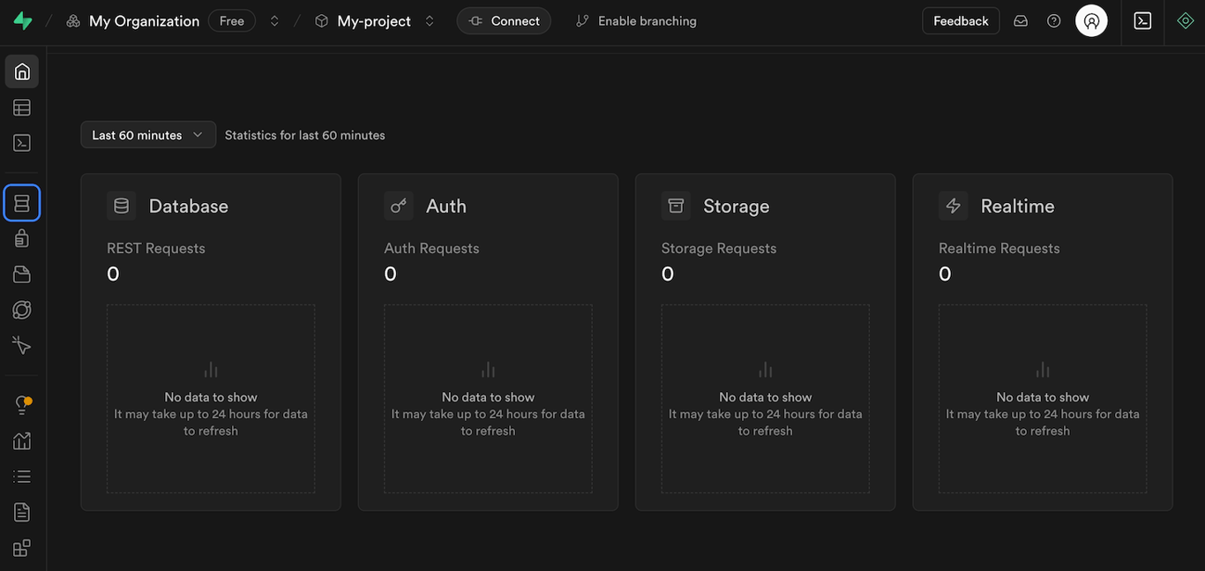Check notifications via the inbox icon
The image size is (1205, 571).
[1021, 19]
